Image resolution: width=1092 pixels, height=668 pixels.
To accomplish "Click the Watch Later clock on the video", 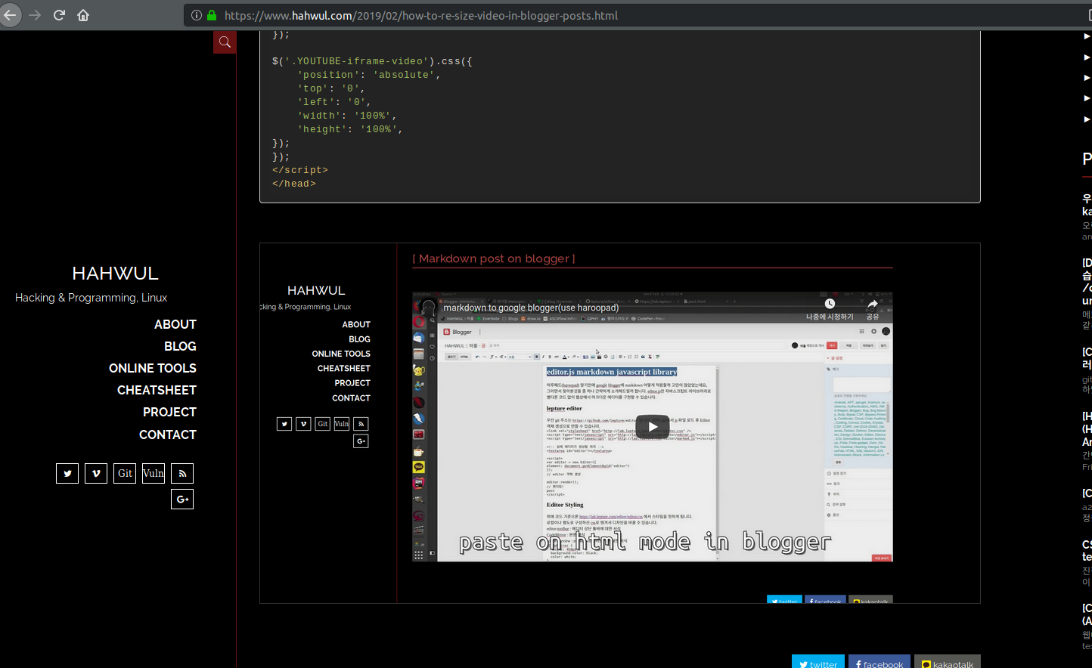I will pyautogui.click(x=830, y=304).
